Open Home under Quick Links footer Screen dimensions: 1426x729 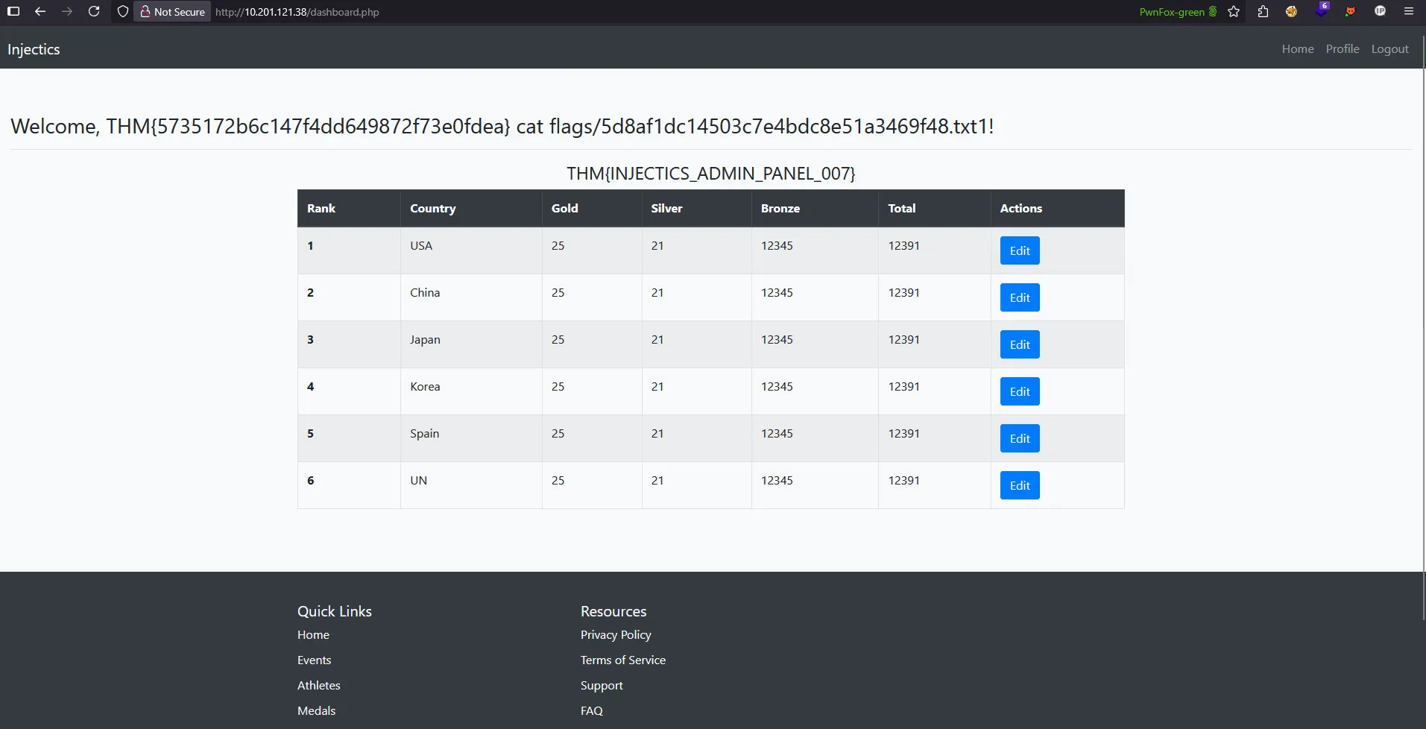pyautogui.click(x=313, y=635)
